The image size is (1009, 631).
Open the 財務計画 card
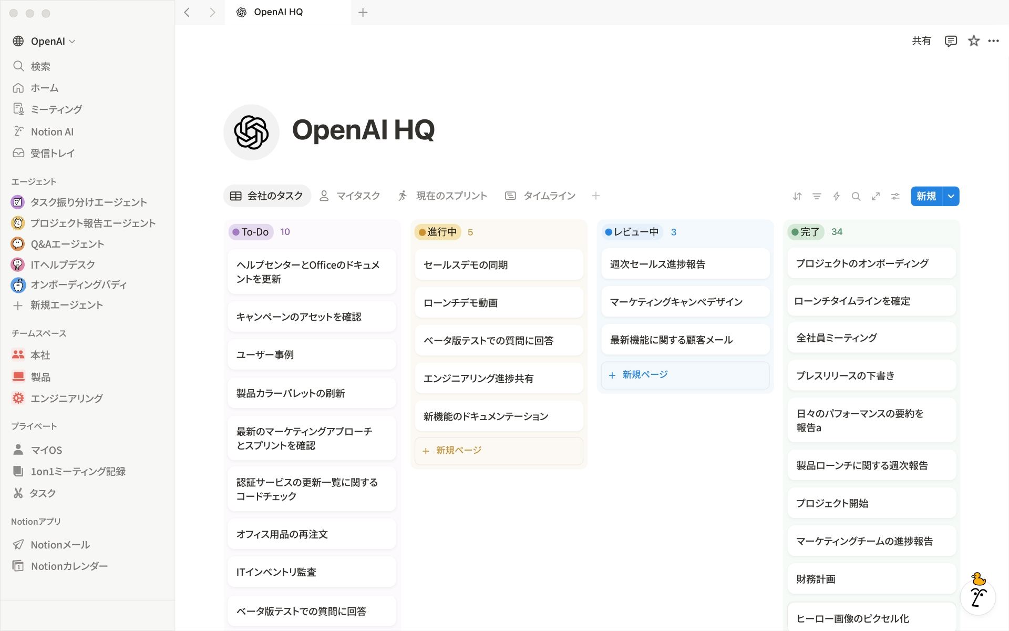coord(872,579)
